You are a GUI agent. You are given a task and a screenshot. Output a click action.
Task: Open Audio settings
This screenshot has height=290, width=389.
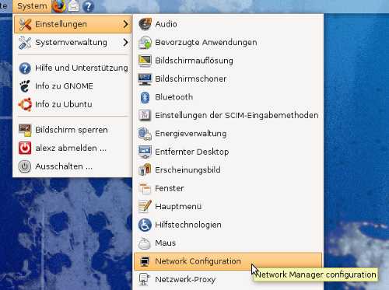point(228,24)
